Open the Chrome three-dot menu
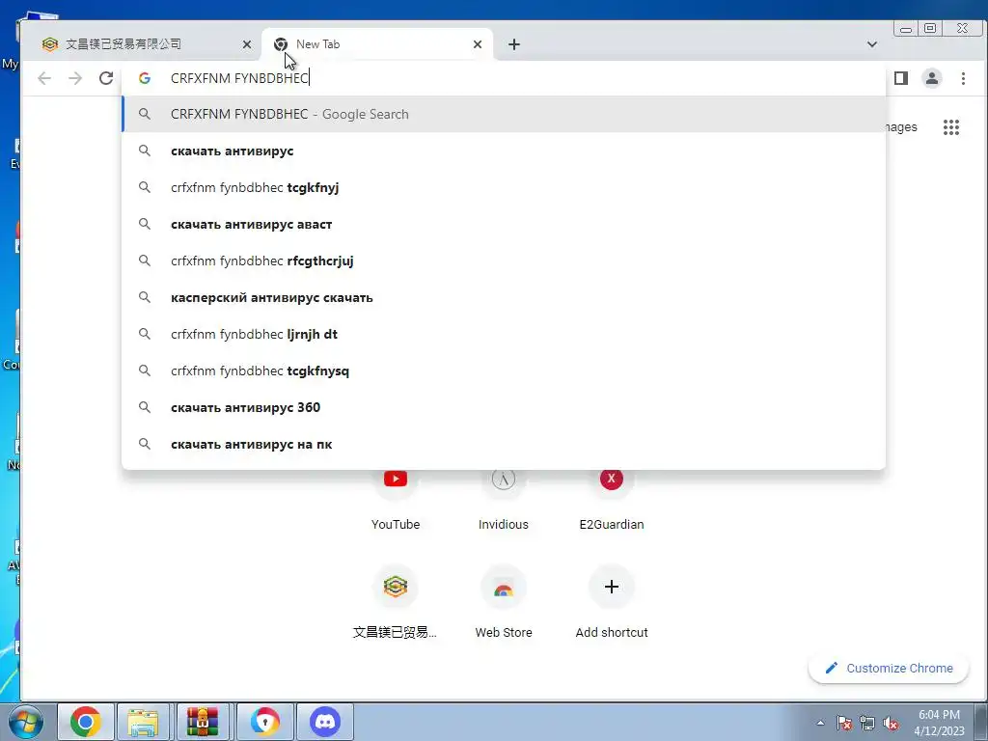This screenshot has width=988, height=741. [x=963, y=78]
